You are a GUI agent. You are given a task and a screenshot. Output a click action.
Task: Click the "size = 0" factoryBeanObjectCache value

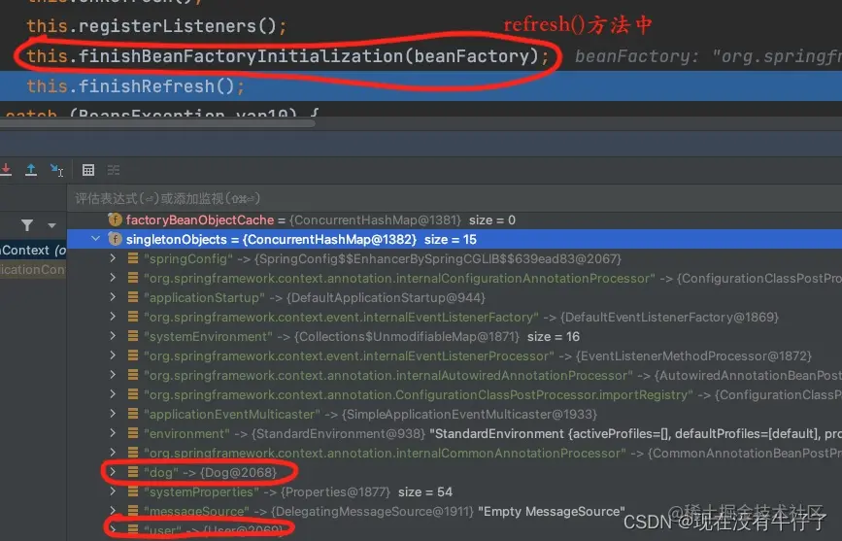coord(491,220)
